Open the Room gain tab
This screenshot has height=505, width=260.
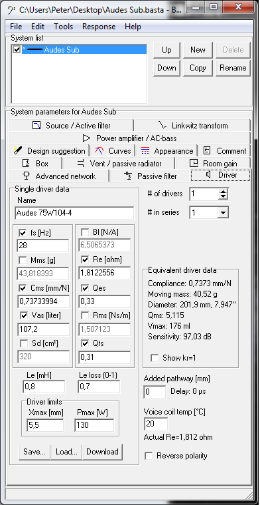(213, 163)
